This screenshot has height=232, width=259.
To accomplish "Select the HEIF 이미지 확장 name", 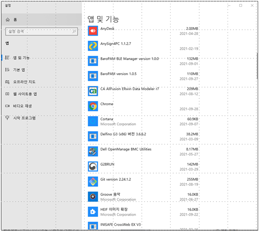I will [x=114, y=209].
